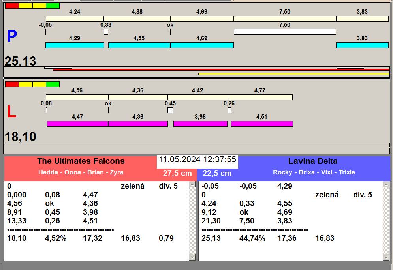Click the red start light in lane P

12,6
